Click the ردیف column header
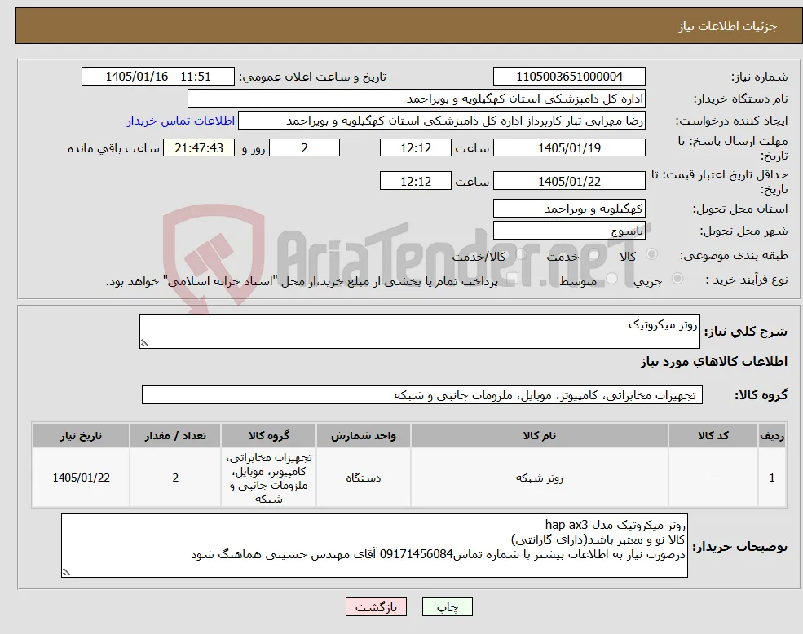 (x=772, y=435)
